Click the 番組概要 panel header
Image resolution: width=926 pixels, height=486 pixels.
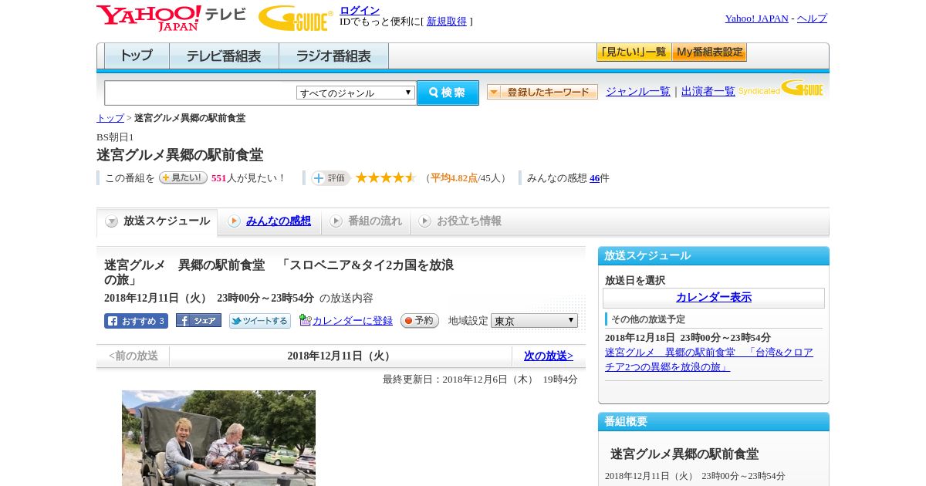pos(714,422)
